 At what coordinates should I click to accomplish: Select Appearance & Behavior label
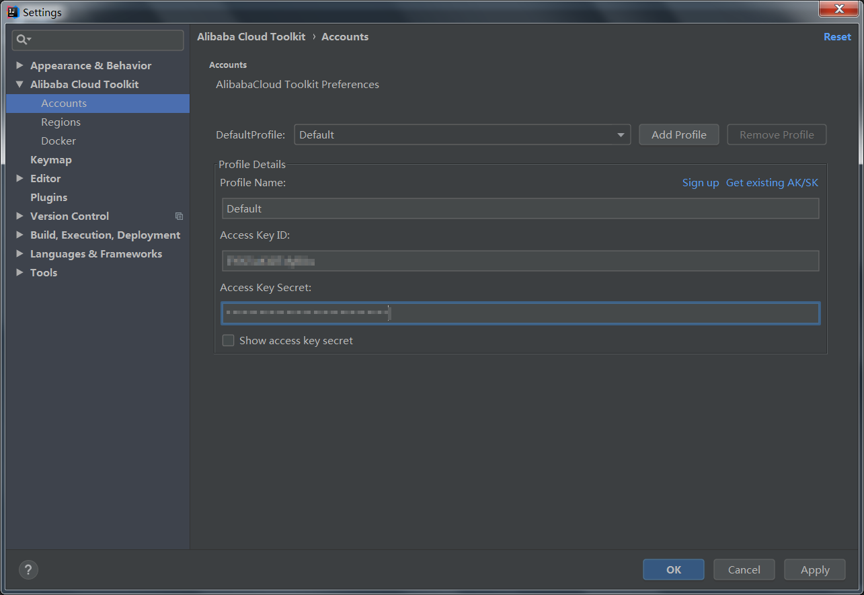(x=91, y=66)
